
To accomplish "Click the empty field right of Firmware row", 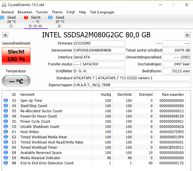I will [x=177, y=43].
